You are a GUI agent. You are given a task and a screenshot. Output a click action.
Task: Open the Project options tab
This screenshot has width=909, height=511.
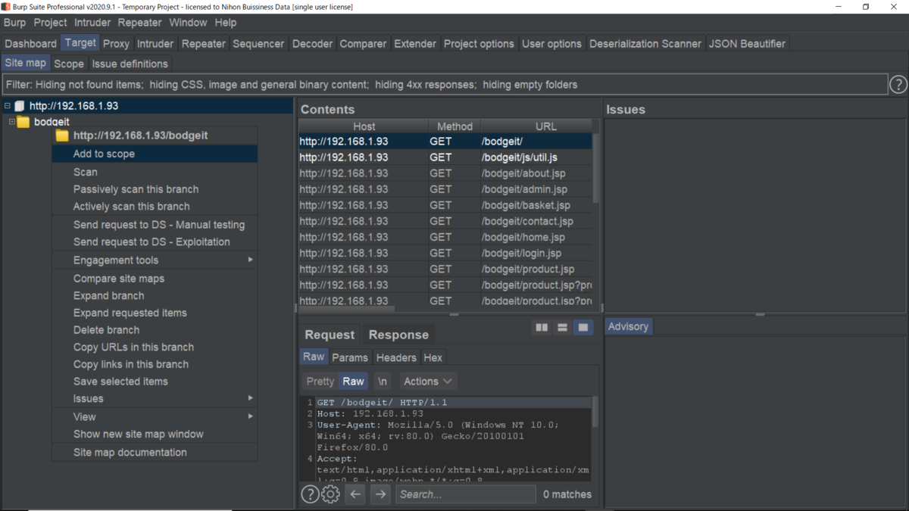tap(479, 44)
